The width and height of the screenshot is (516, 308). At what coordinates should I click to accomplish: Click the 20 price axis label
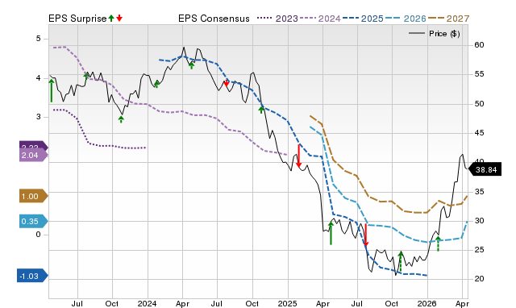click(479, 279)
